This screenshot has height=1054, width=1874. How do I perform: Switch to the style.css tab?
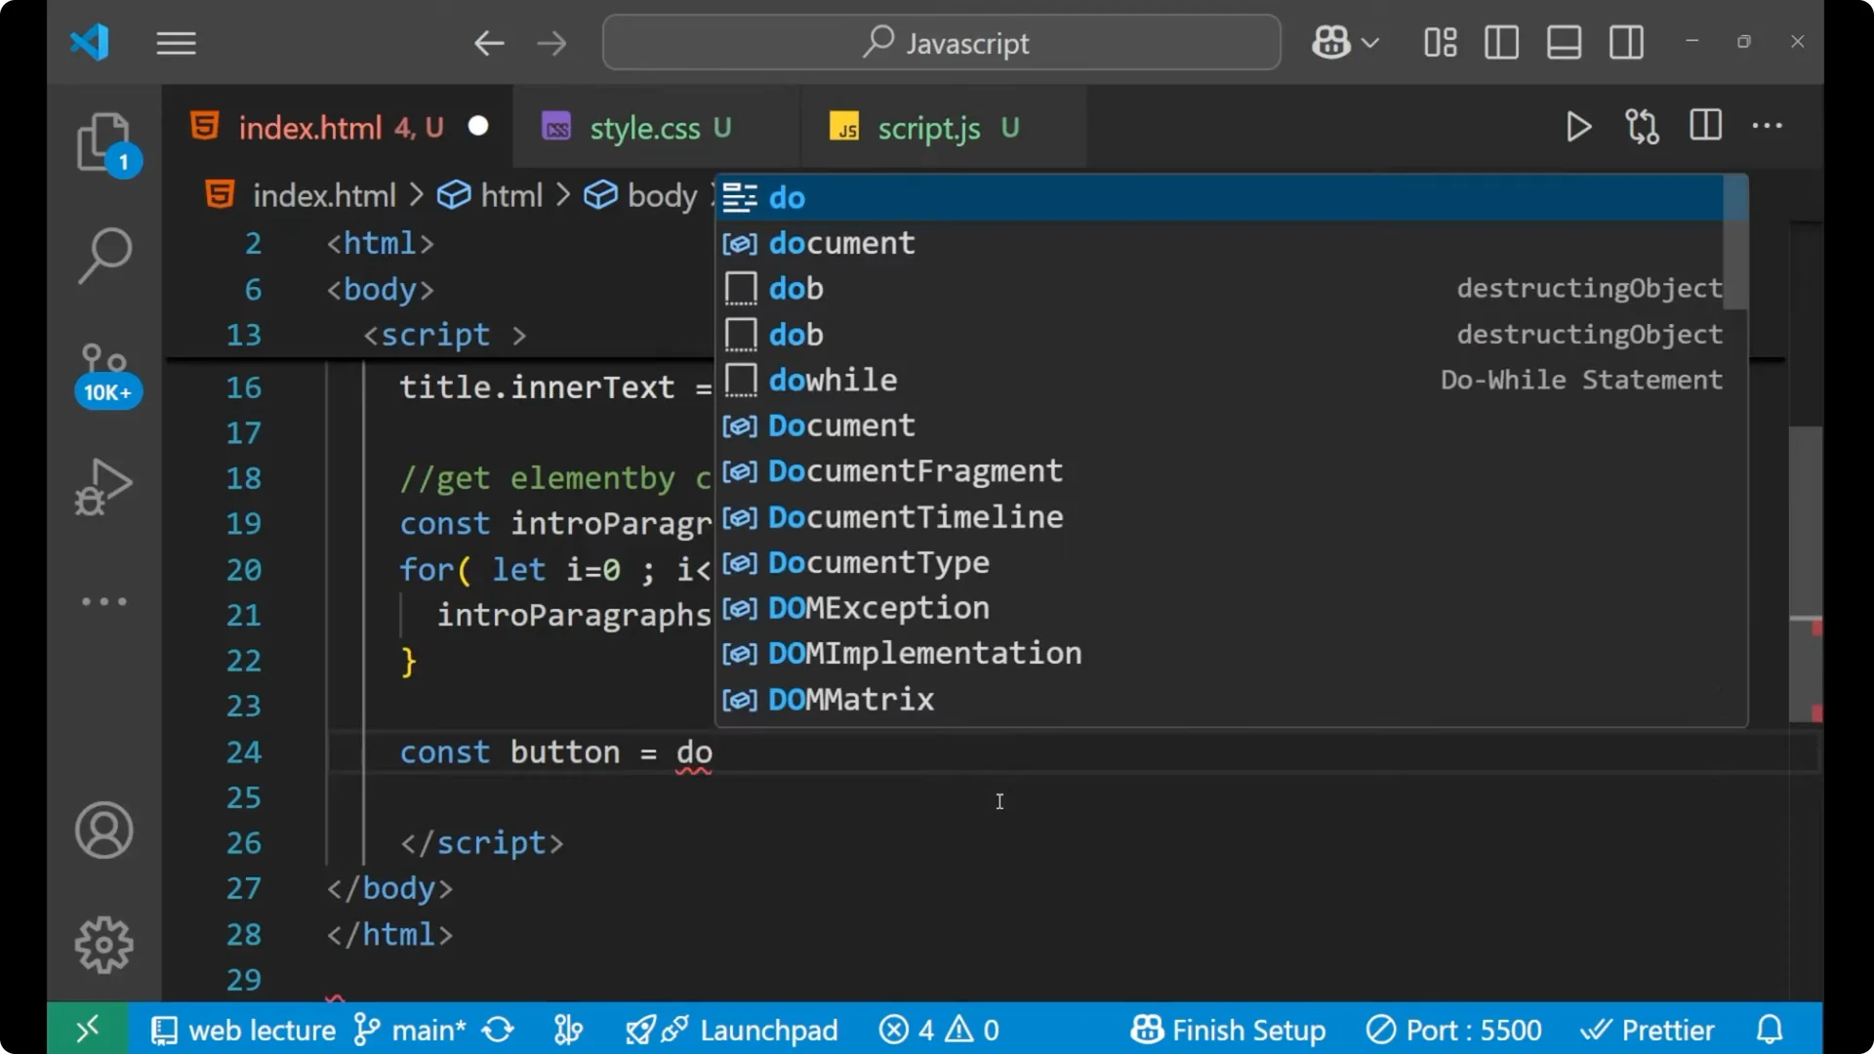pyautogui.click(x=646, y=127)
